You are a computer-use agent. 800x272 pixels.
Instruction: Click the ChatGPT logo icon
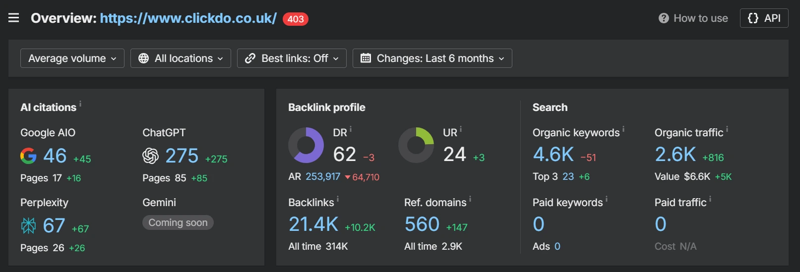coord(150,156)
